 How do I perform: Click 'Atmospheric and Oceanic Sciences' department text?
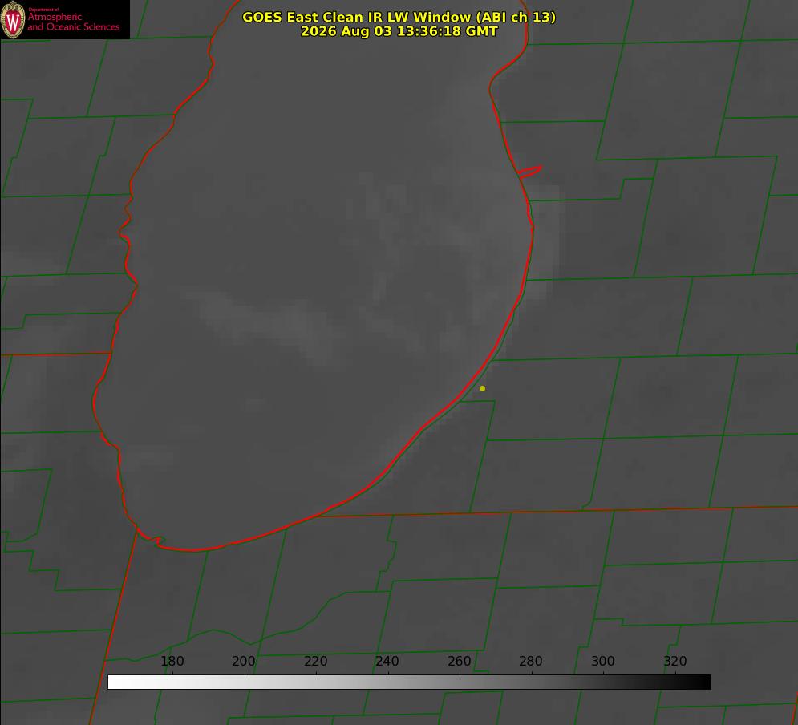pyautogui.click(x=73, y=22)
